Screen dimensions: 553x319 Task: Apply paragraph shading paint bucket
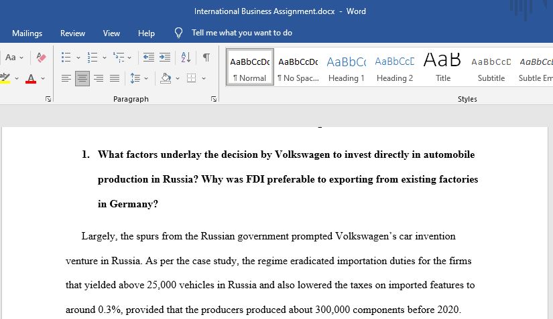(x=166, y=78)
